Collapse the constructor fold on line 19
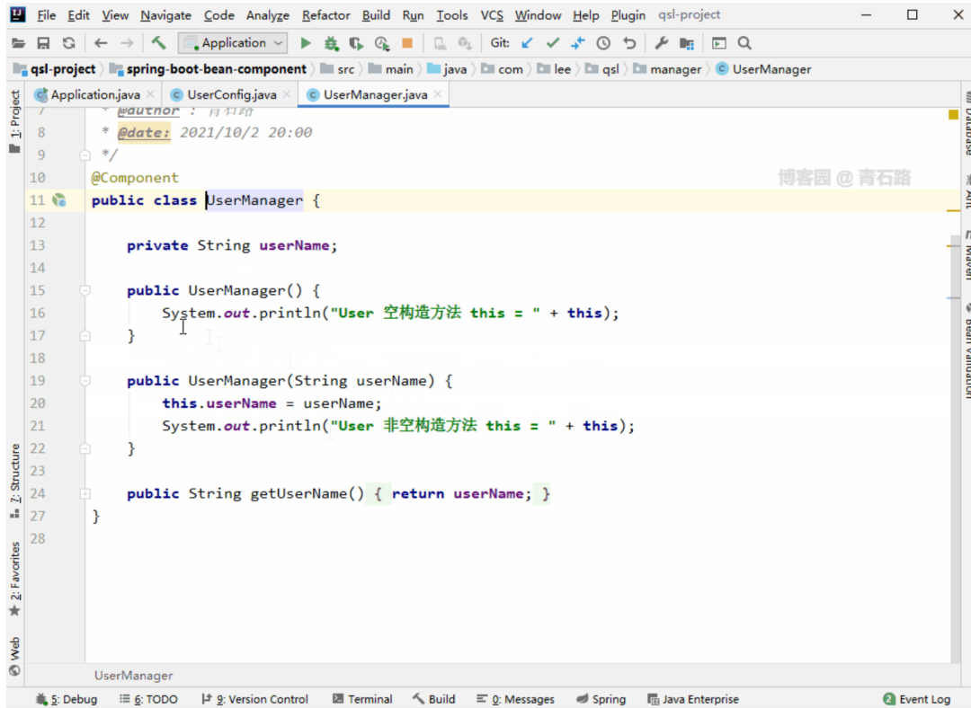This screenshot has width=971, height=708. coord(85,381)
